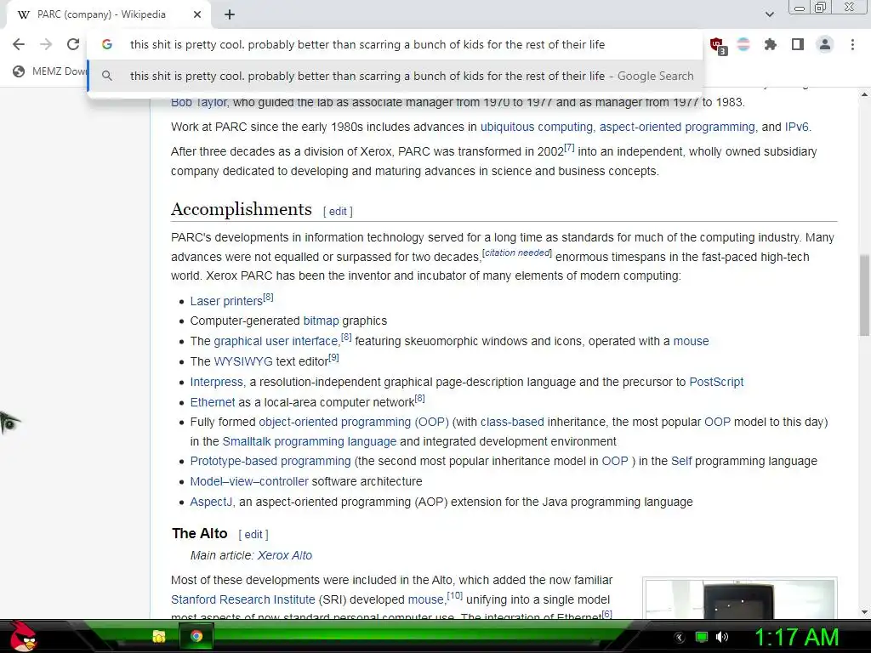The image size is (871, 653).
Task: Click the Angry Birds start button
Action: (x=22, y=636)
